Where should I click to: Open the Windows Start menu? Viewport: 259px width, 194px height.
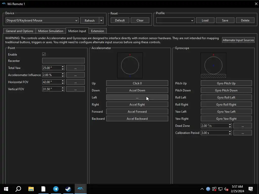click(x=6, y=189)
